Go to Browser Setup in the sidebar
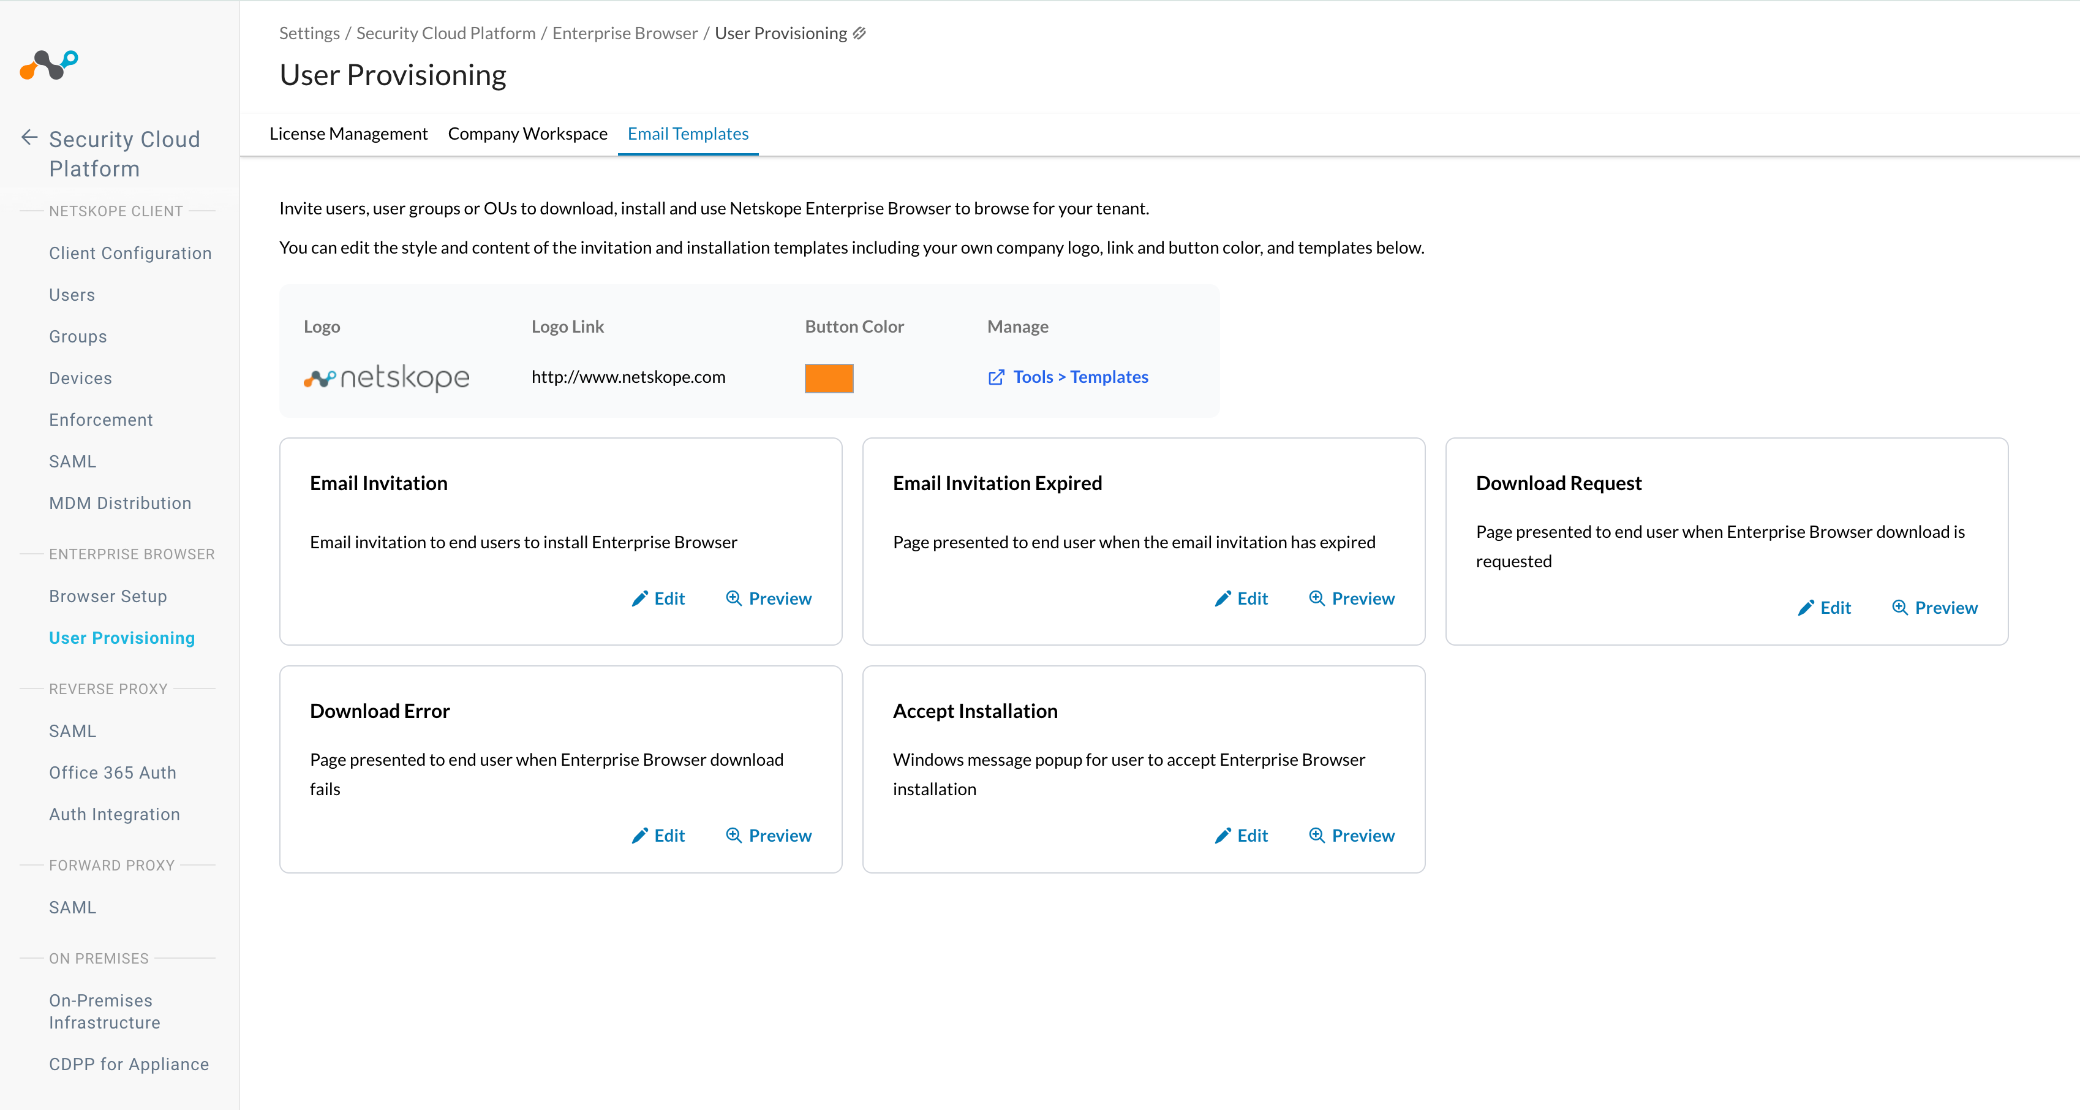Image resolution: width=2080 pixels, height=1110 pixels. point(107,596)
